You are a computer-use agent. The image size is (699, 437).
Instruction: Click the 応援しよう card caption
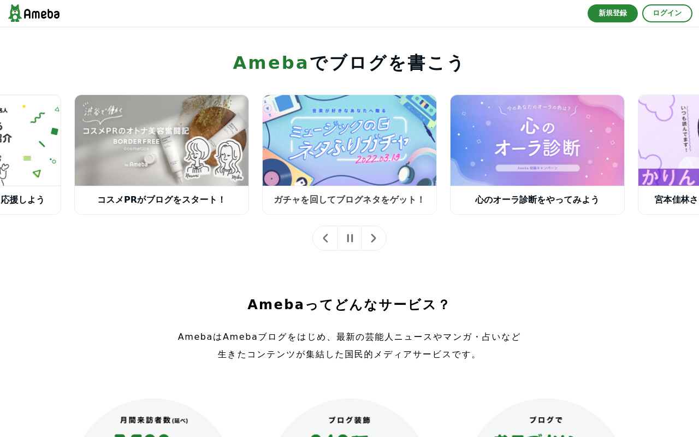tap(22, 200)
